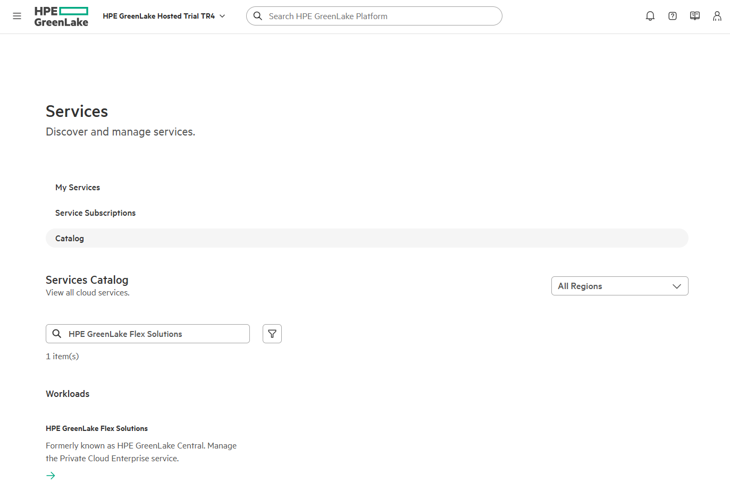
Task: Open the user account icon
Action: (x=717, y=16)
